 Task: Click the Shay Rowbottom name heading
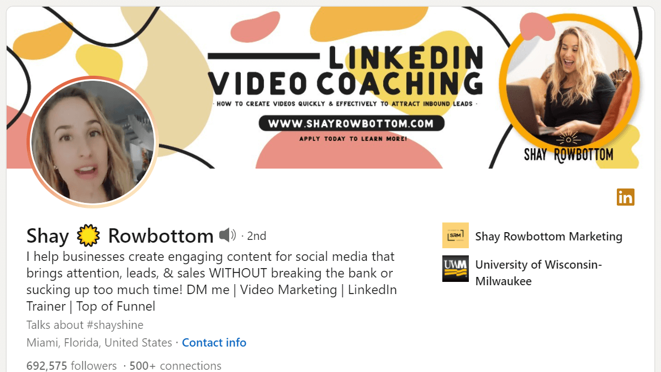point(120,235)
